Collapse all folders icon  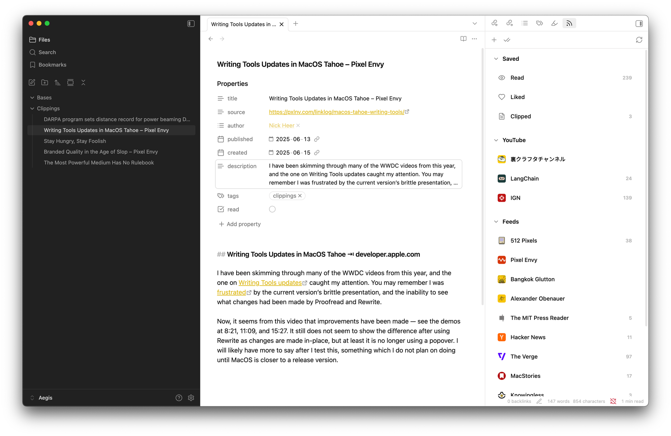click(83, 83)
